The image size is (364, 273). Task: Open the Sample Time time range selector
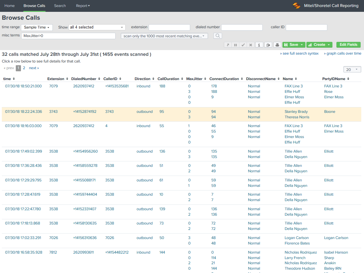pos(37,27)
